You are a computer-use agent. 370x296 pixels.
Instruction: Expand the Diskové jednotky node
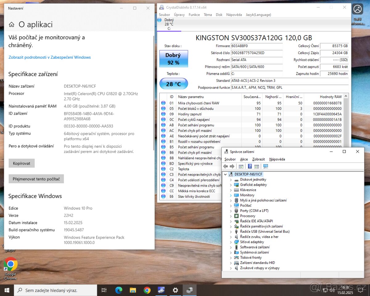point(231,180)
